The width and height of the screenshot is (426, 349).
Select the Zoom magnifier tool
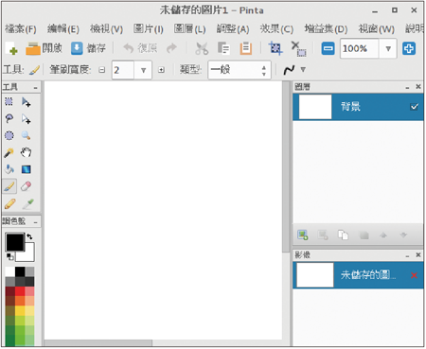(x=26, y=135)
